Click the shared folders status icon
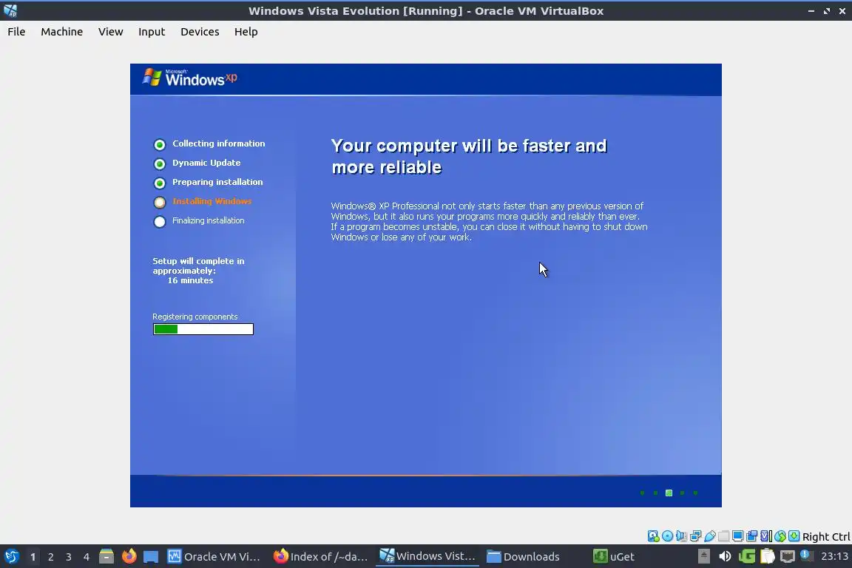The height and width of the screenshot is (568, 852). pos(724,536)
